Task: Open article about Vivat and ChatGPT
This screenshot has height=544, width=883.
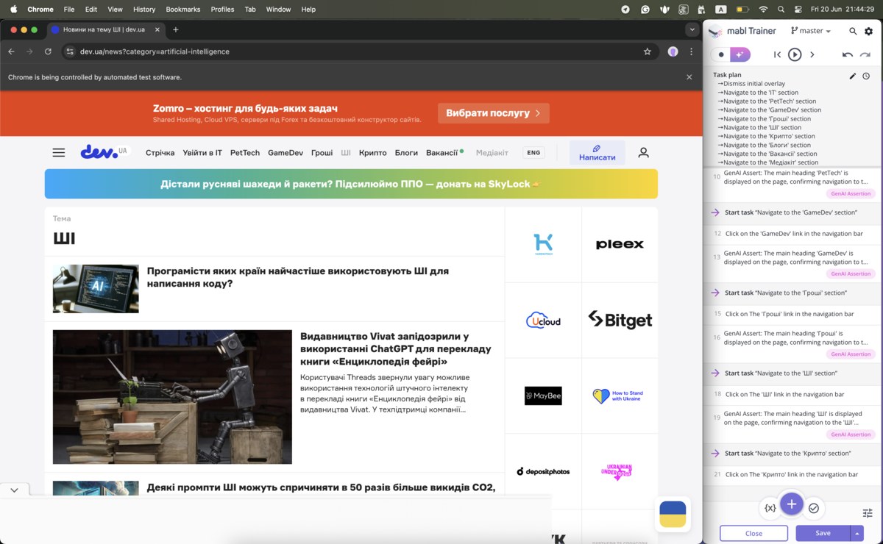Action: (x=396, y=348)
